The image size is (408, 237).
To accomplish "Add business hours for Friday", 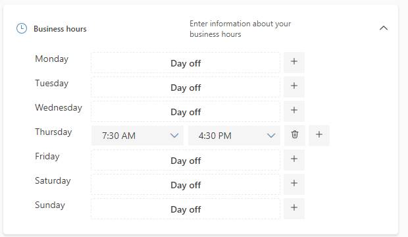I will 294,160.
